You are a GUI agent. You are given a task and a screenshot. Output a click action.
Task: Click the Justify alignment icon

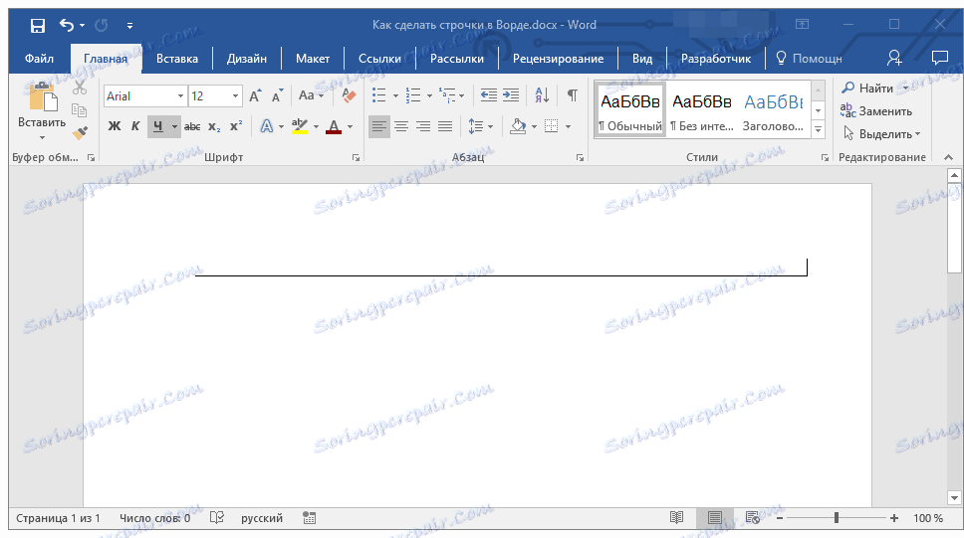[445, 126]
